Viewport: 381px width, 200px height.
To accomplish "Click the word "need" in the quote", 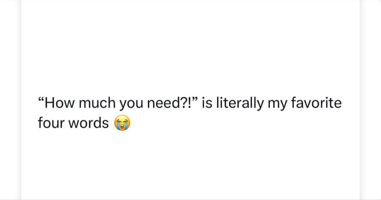I will click(163, 103).
